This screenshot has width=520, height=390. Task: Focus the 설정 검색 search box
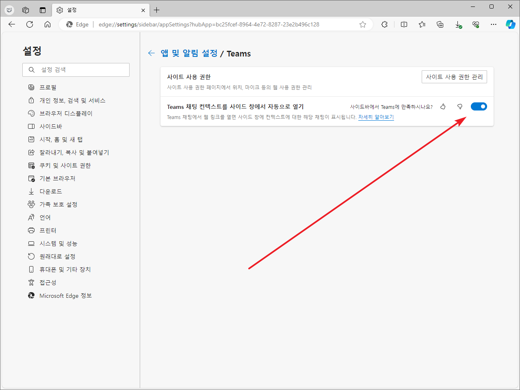click(76, 70)
